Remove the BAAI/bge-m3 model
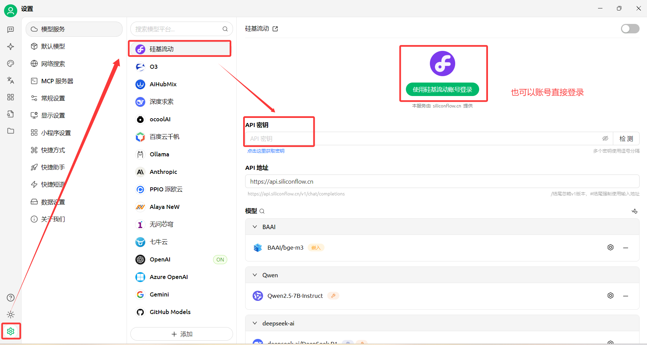 pos(626,248)
